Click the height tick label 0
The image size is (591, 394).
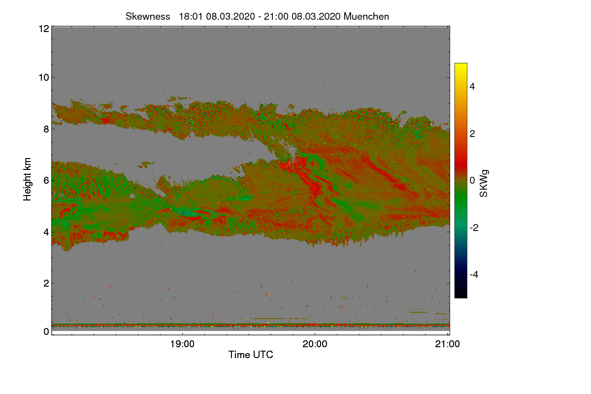click(46, 331)
